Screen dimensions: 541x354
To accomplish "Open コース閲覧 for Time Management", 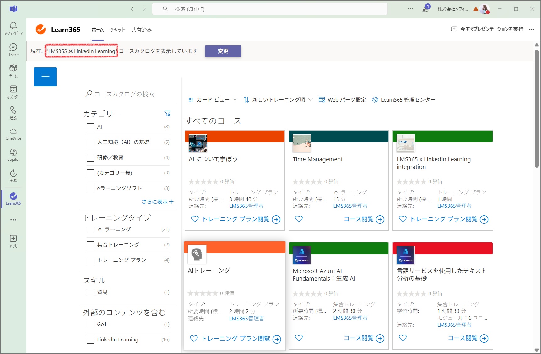I will pos(364,219).
